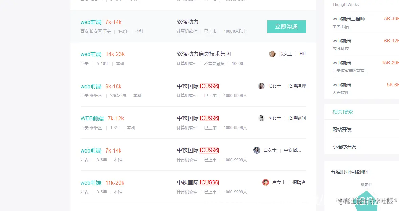Click 张女士 recruiter avatar
Image resolution: width=399 pixels, height=211 pixels.
(261, 86)
